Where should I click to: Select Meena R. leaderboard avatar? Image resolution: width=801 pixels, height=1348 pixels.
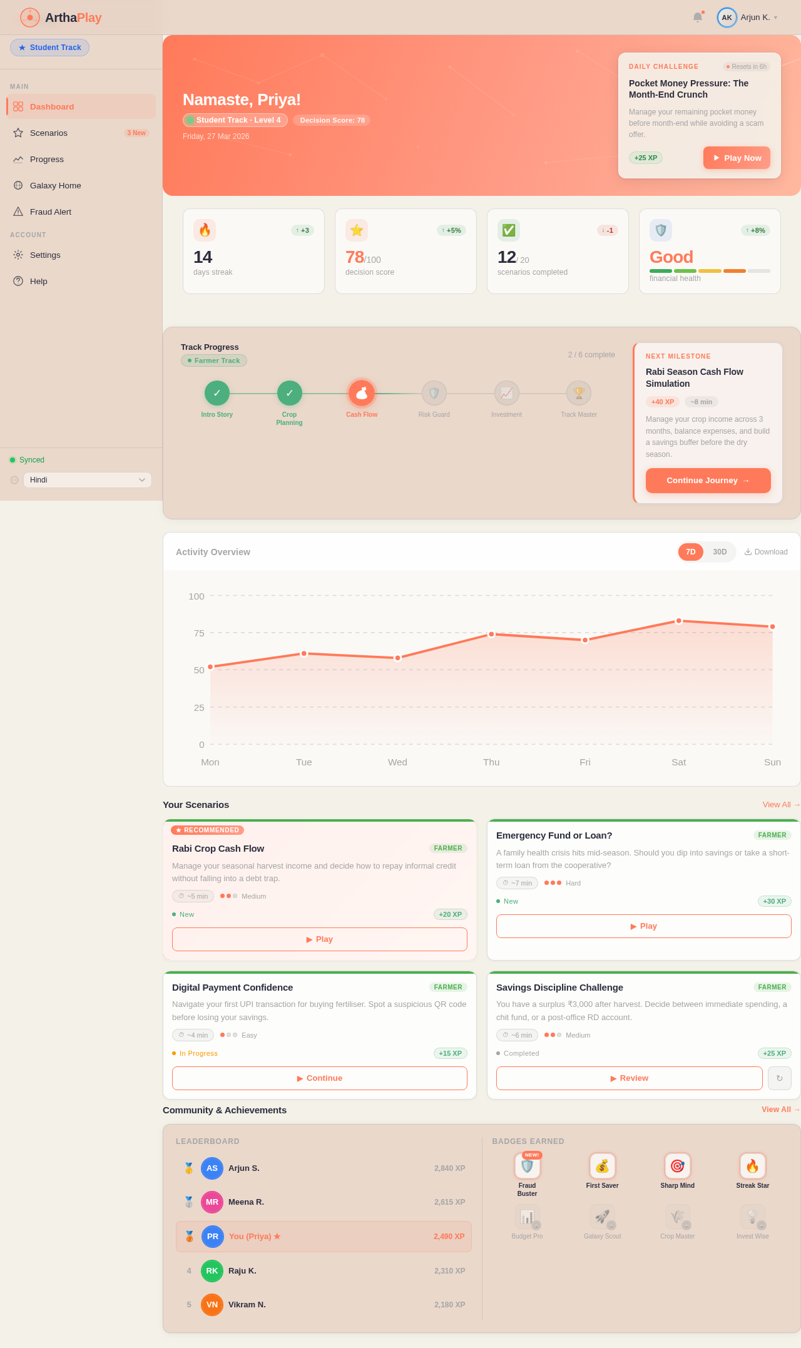[212, 1202]
